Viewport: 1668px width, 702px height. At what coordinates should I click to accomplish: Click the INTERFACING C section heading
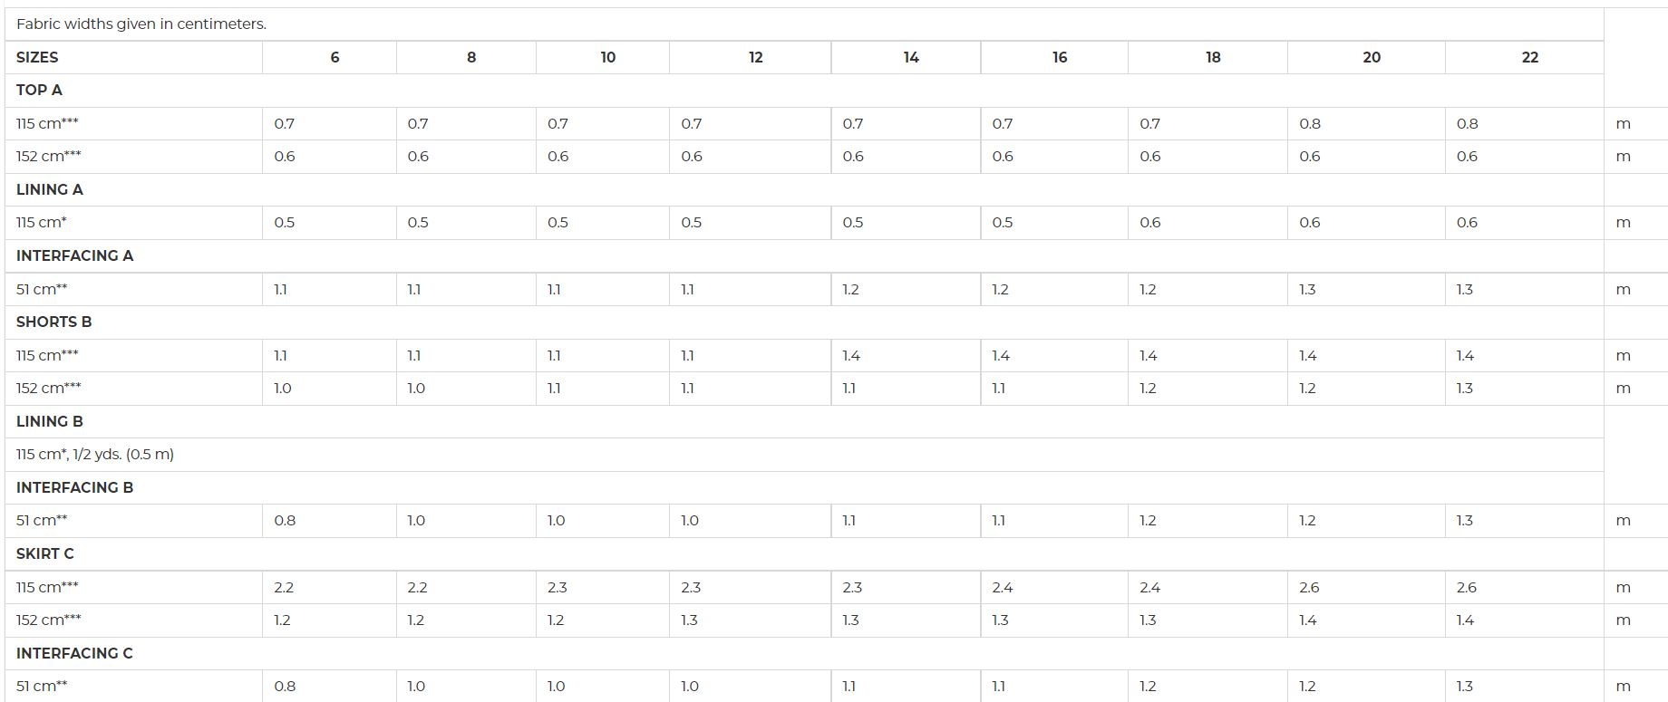point(74,653)
